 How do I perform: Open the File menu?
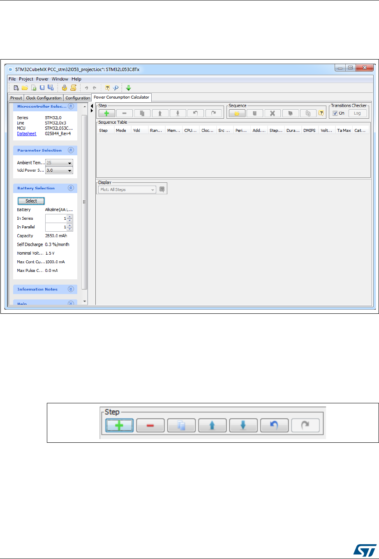click(x=12, y=79)
